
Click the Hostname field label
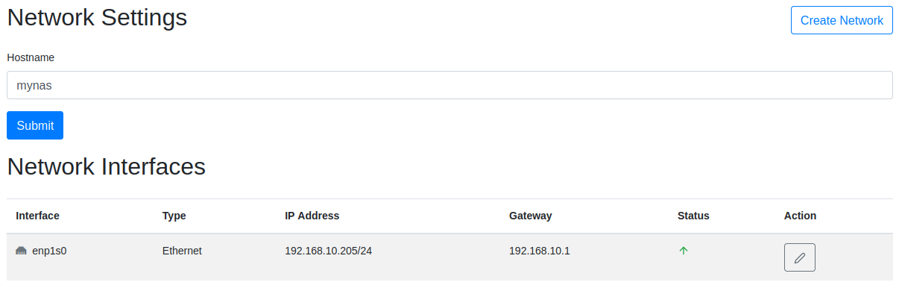31,57
